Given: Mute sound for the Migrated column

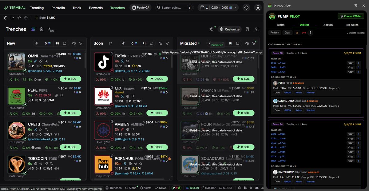Looking at the screenshot, I should (247, 43).
